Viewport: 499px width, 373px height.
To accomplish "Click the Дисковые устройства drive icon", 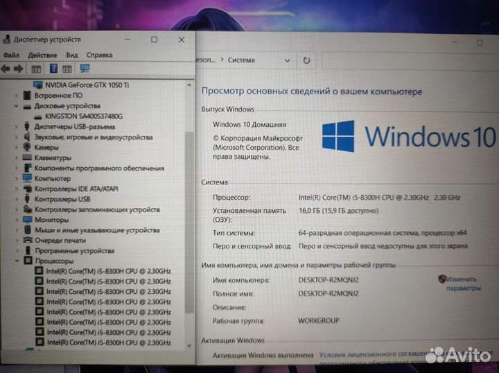I will tap(27, 106).
